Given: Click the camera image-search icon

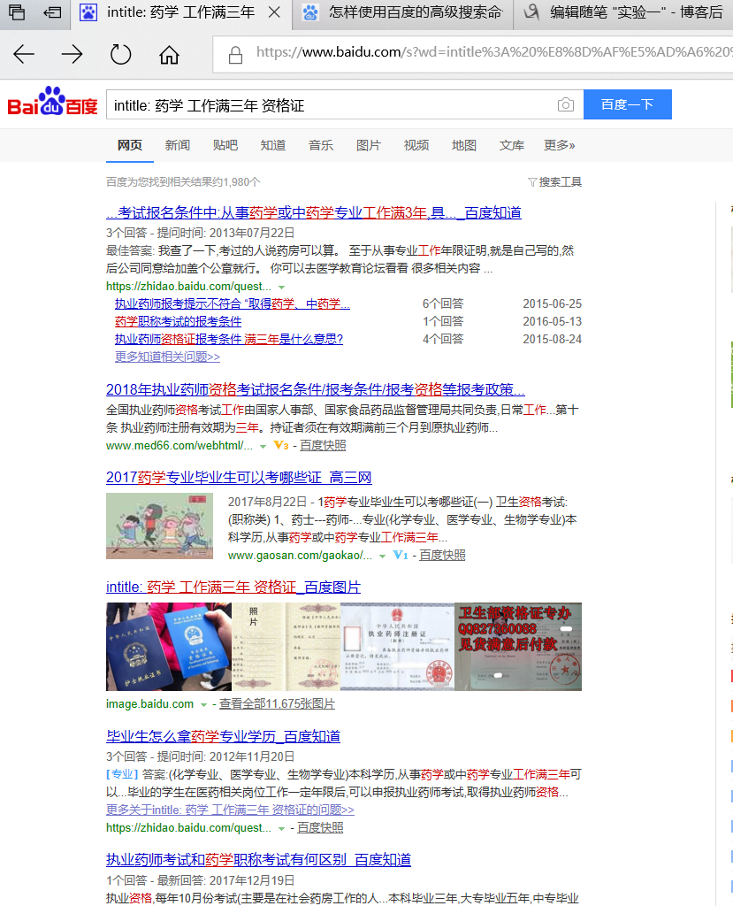Looking at the screenshot, I should [566, 104].
